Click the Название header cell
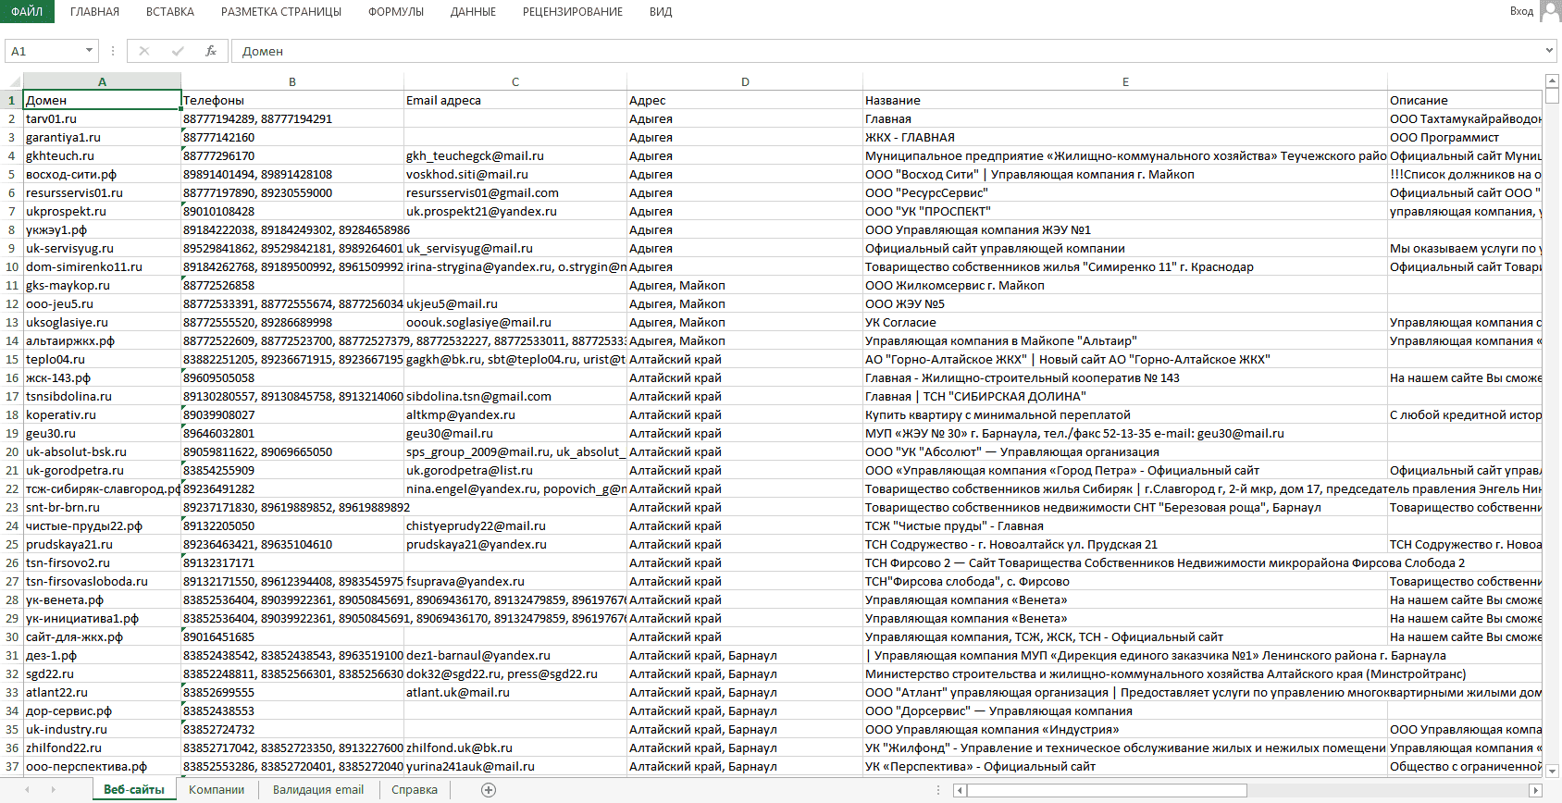This screenshot has width=1562, height=803. 1125,100
